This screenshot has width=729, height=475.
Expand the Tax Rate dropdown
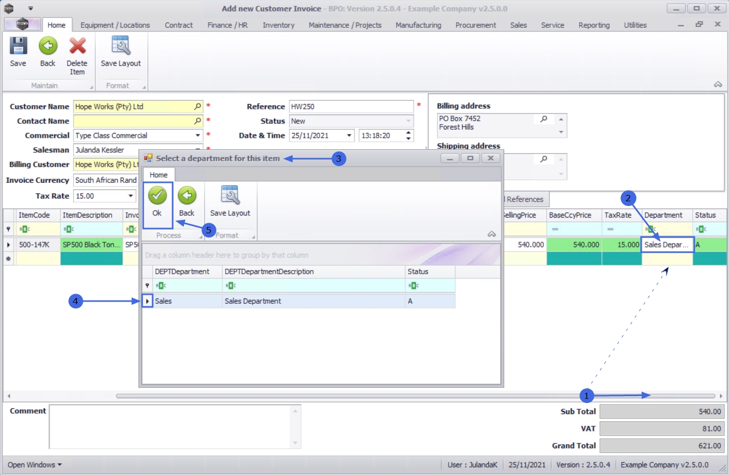131,196
